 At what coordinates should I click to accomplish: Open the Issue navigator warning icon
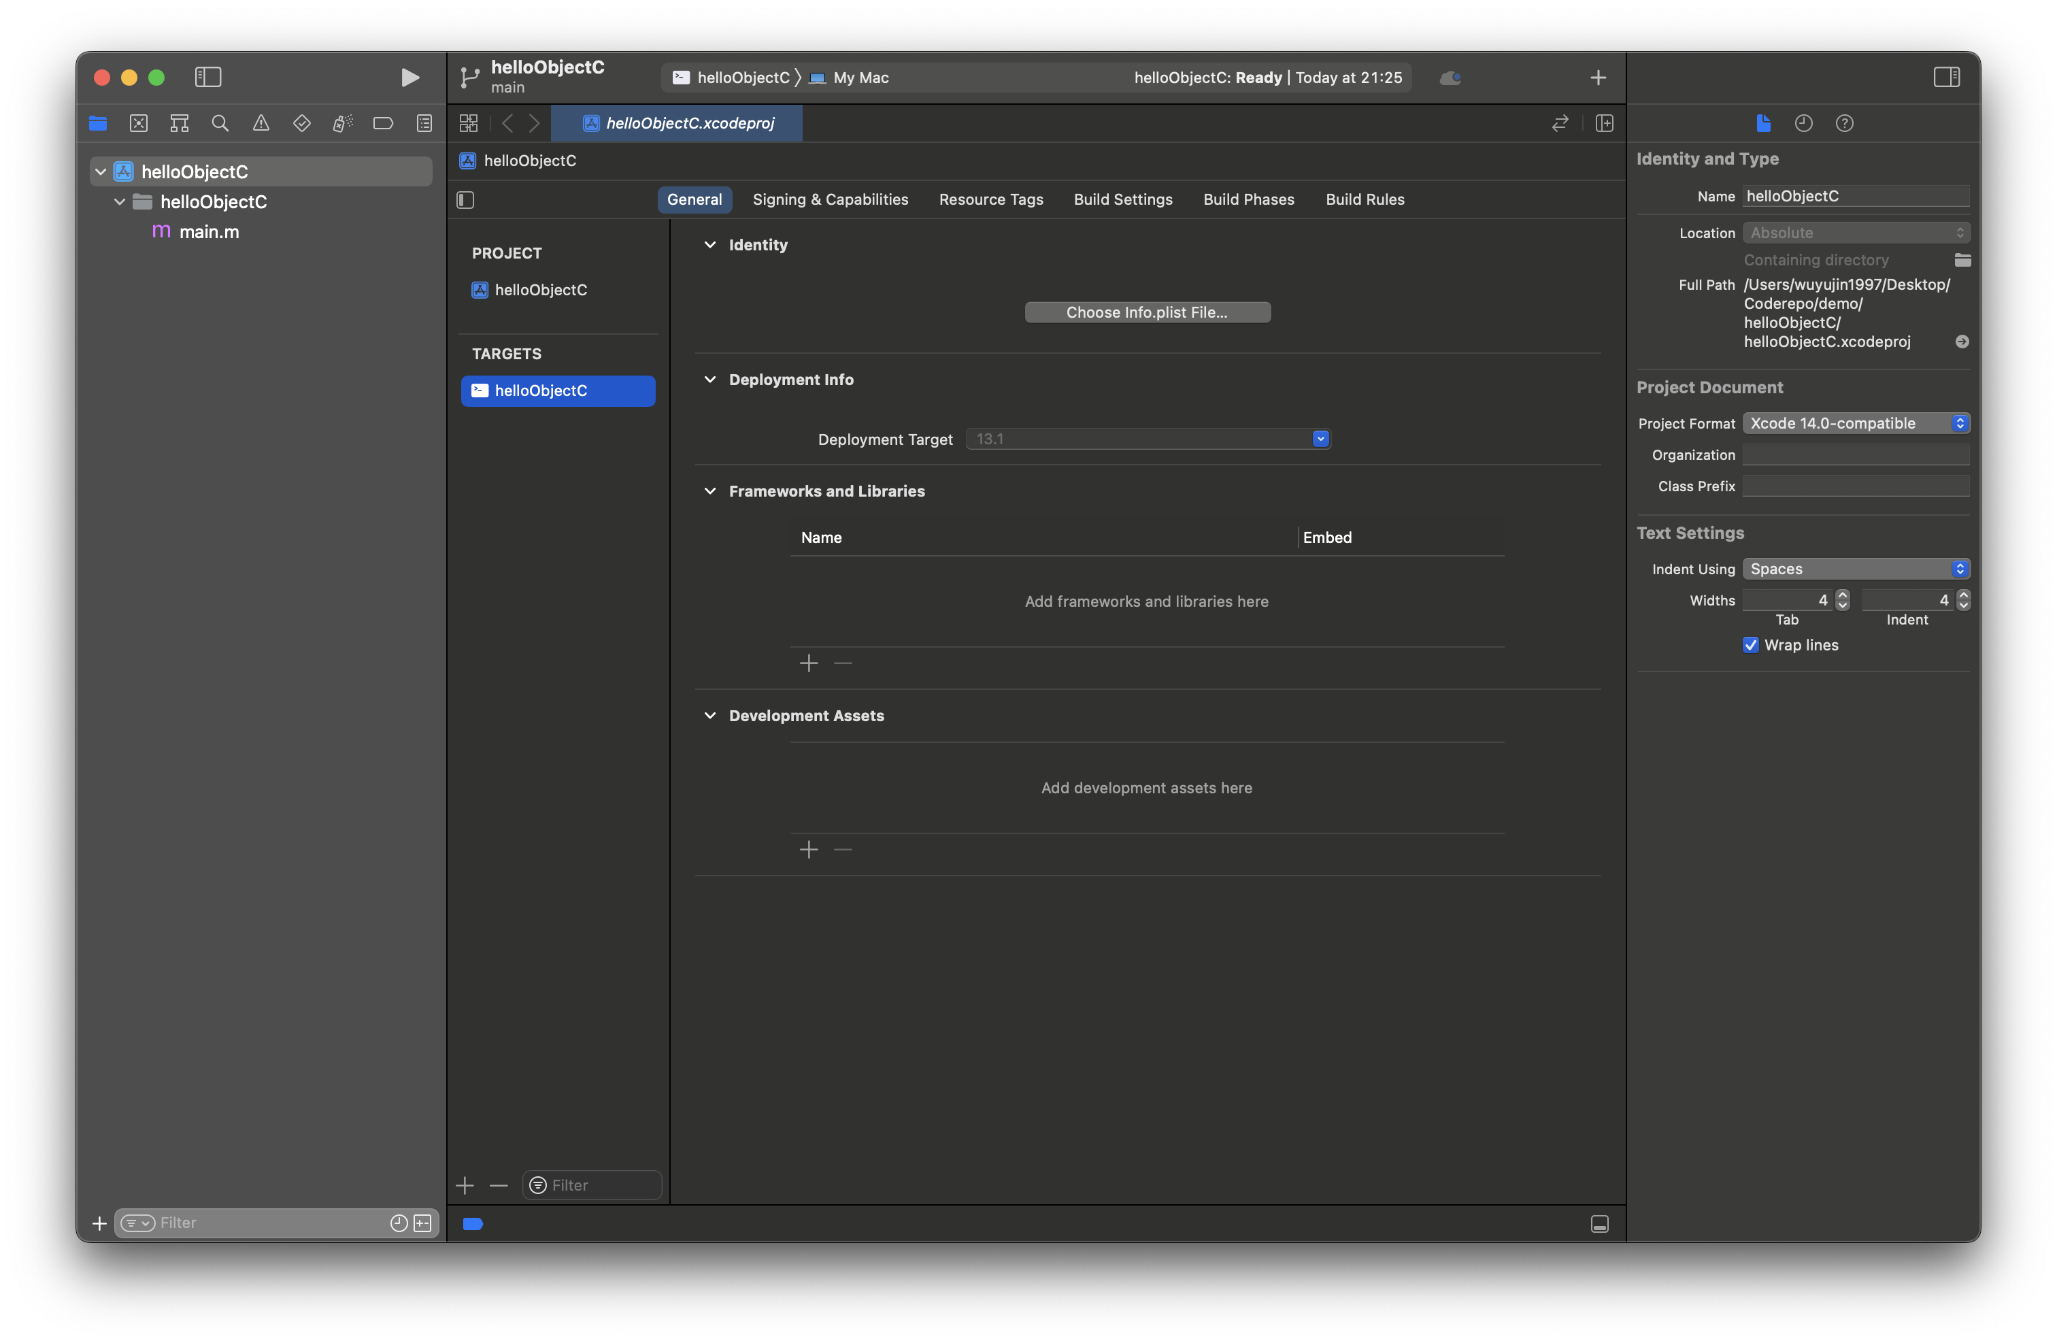261,124
